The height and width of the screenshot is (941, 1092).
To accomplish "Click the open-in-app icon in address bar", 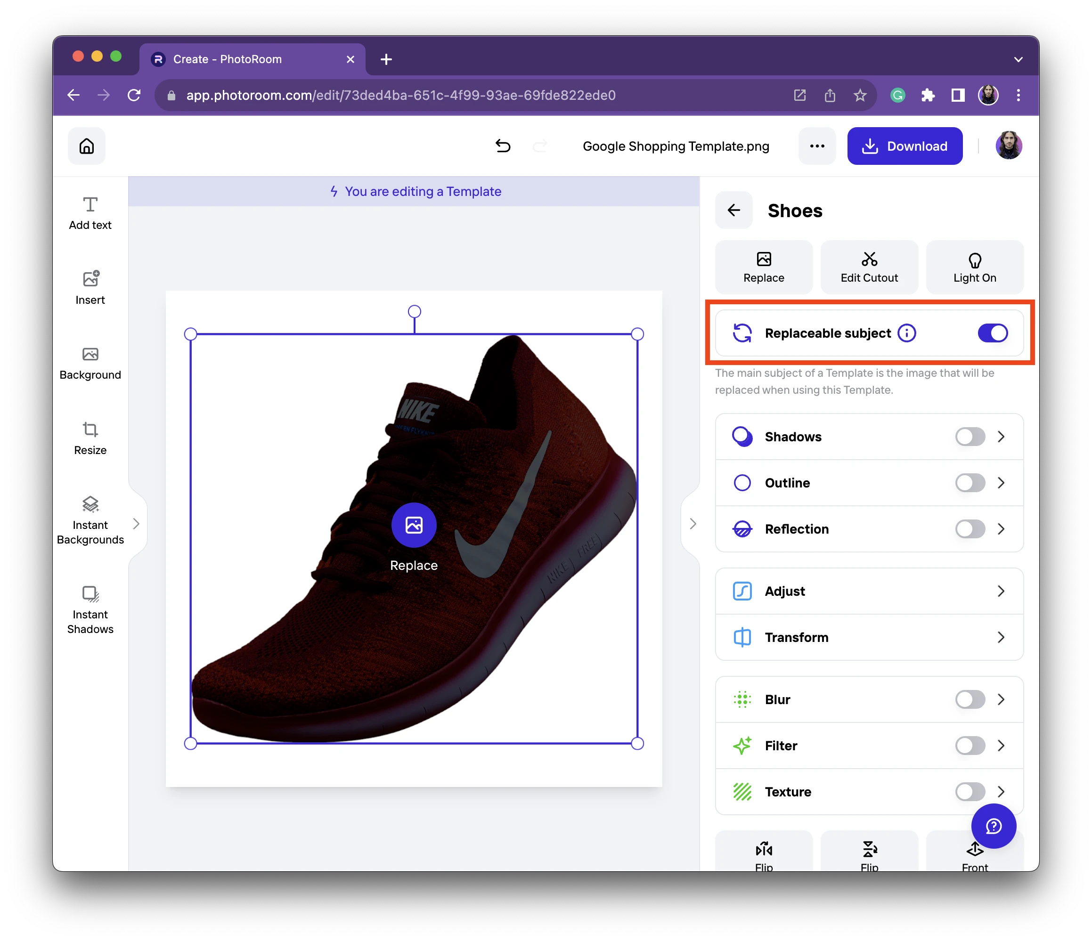I will click(x=800, y=95).
